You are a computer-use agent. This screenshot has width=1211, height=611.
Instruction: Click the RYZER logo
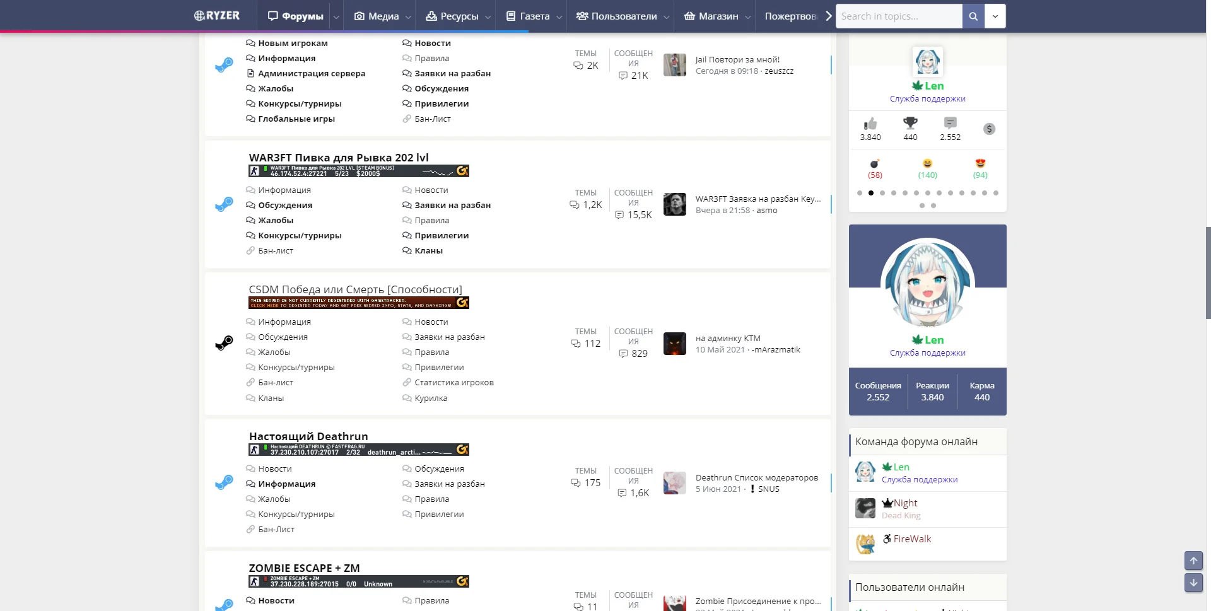click(217, 16)
